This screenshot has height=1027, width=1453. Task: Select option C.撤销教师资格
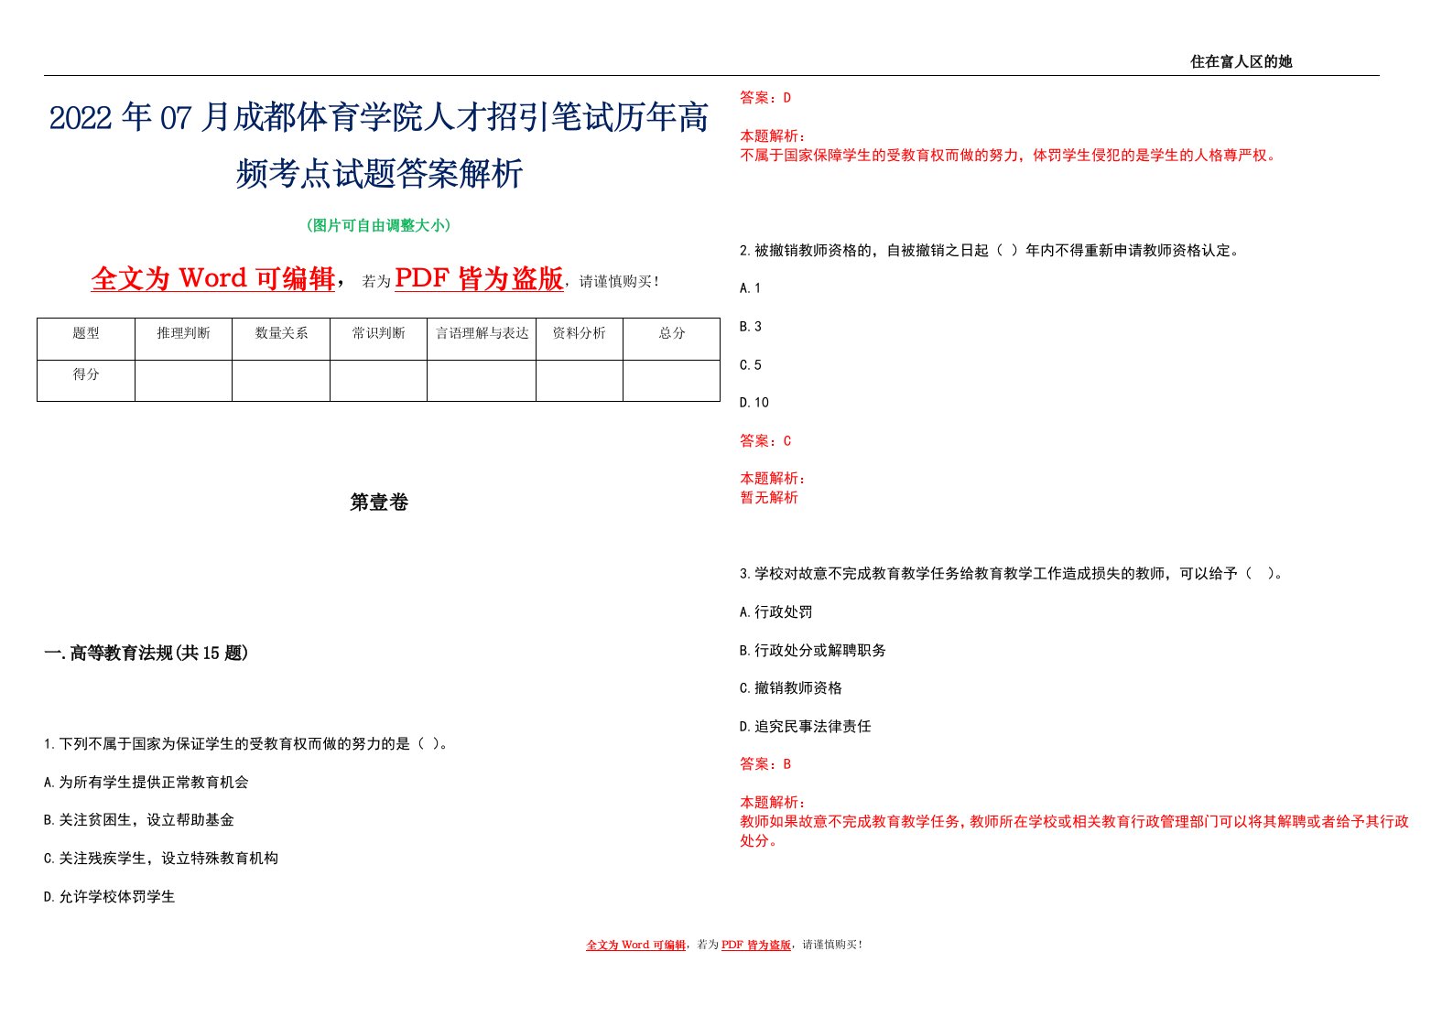click(791, 688)
